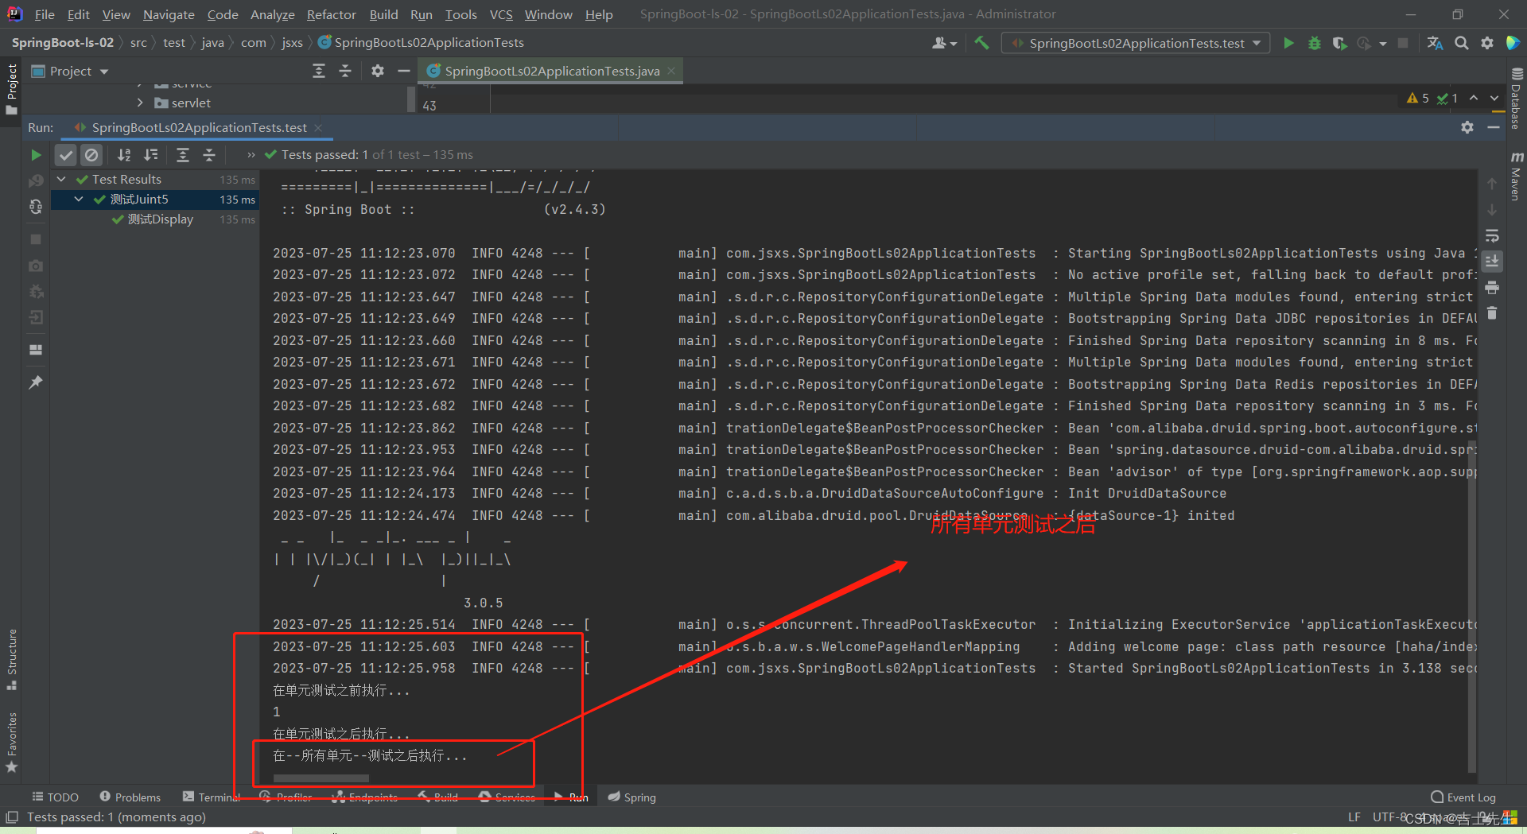Click the jsxs breadcrumb segment
1527x834 pixels.
coord(292,43)
